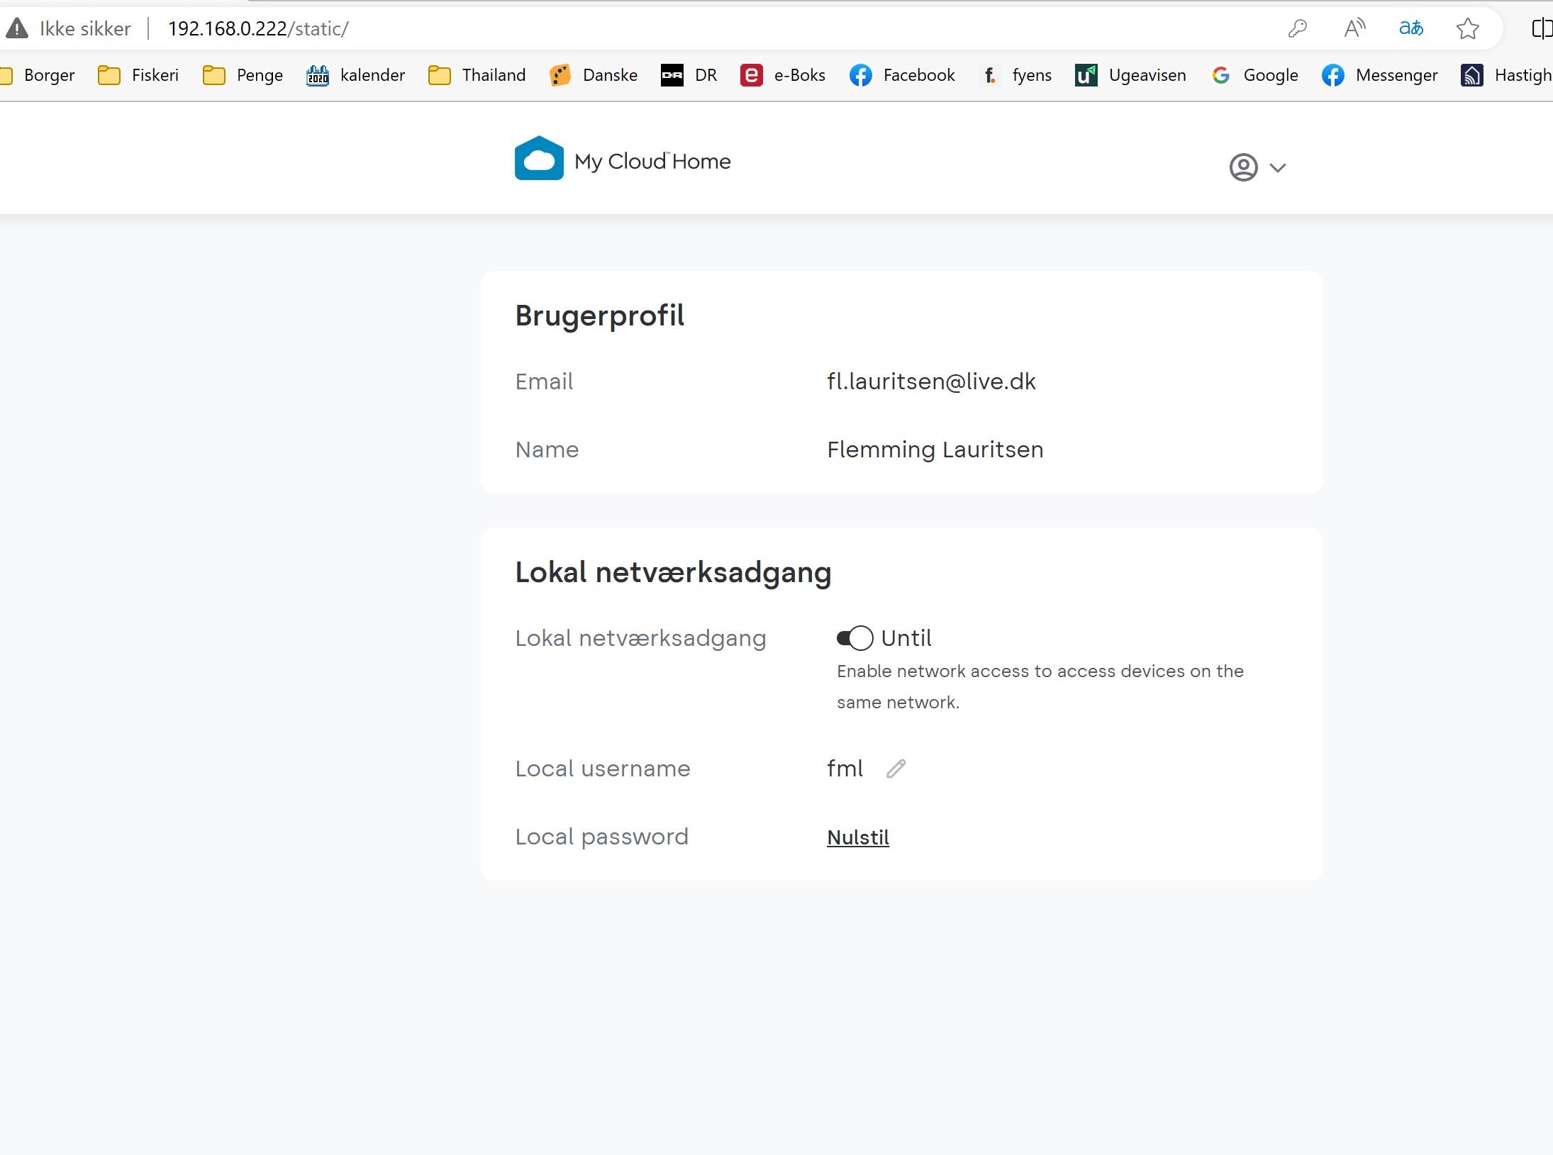Select the email fl.lauritsen@live.dk text

point(931,381)
